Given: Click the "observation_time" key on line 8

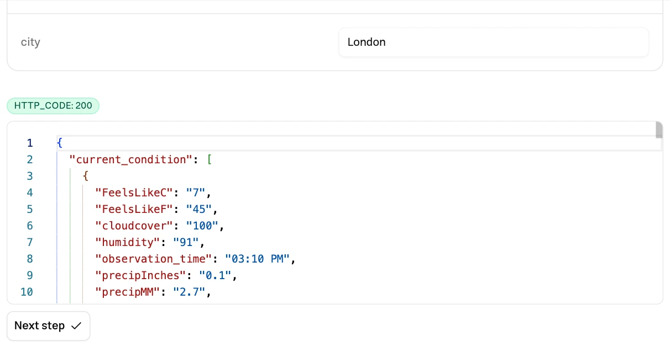Looking at the screenshot, I should [x=154, y=259].
